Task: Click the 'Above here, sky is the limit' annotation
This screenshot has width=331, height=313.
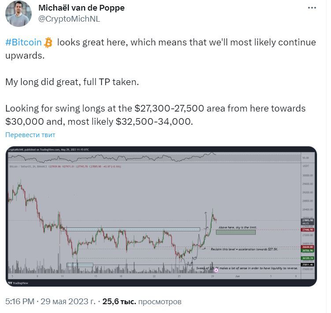Action: point(238,227)
